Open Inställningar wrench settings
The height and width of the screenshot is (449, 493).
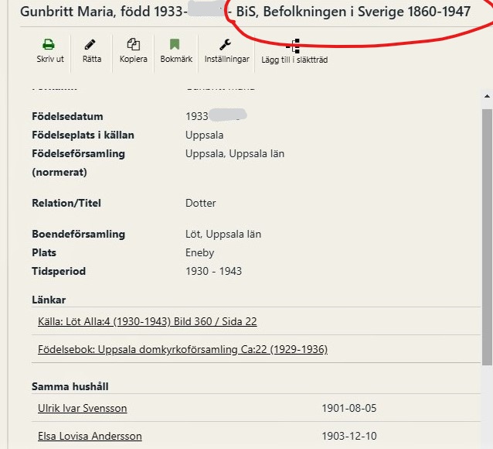(226, 46)
